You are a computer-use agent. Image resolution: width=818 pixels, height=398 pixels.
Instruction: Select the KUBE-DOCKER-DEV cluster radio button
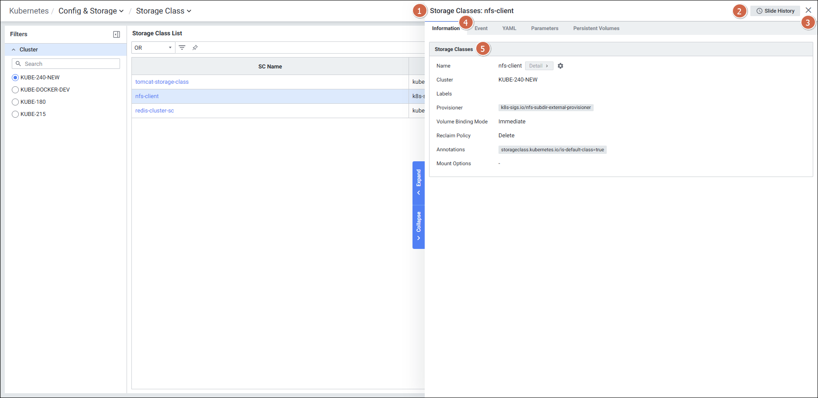pyautogui.click(x=15, y=90)
